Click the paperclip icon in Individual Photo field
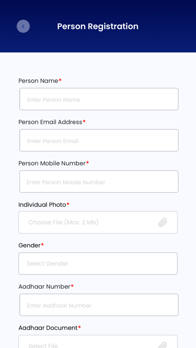This screenshot has height=348, width=196. pyautogui.click(x=162, y=222)
